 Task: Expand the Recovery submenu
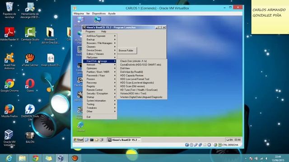[x=100, y=83]
